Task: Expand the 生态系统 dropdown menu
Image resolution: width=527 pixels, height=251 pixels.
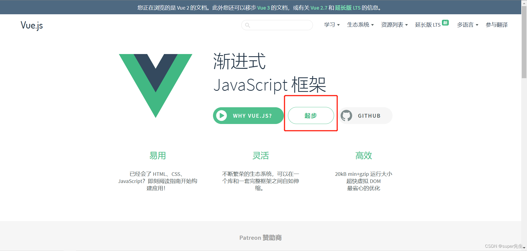Action: click(x=360, y=25)
